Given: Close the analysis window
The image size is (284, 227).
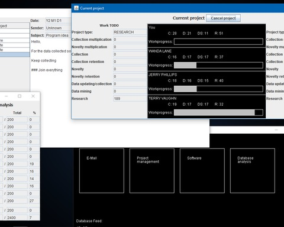Looking at the screenshot, I should (33, 96).
